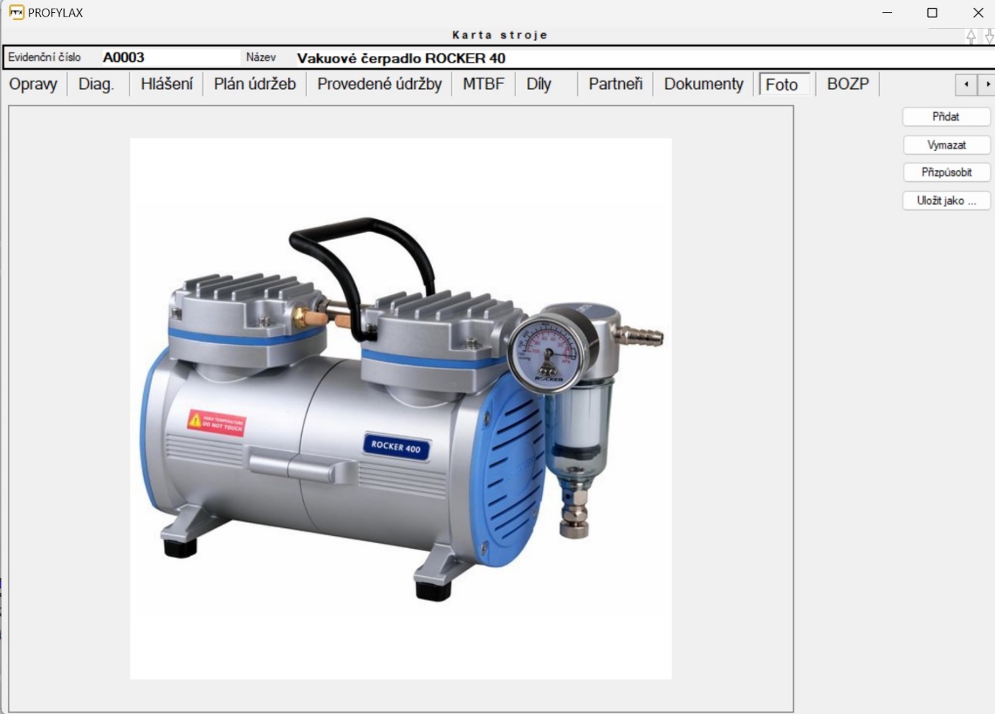
Task: Maximize the PROFYLAX window
Action: (932, 12)
